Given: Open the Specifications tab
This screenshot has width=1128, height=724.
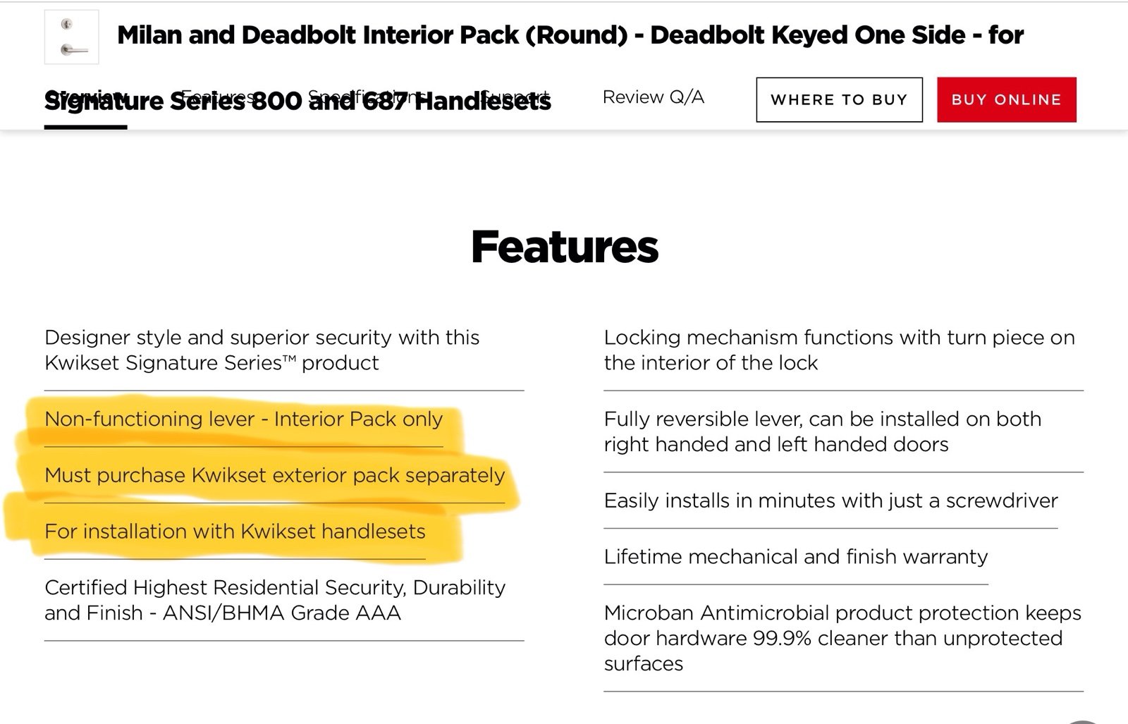Looking at the screenshot, I should [367, 97].
